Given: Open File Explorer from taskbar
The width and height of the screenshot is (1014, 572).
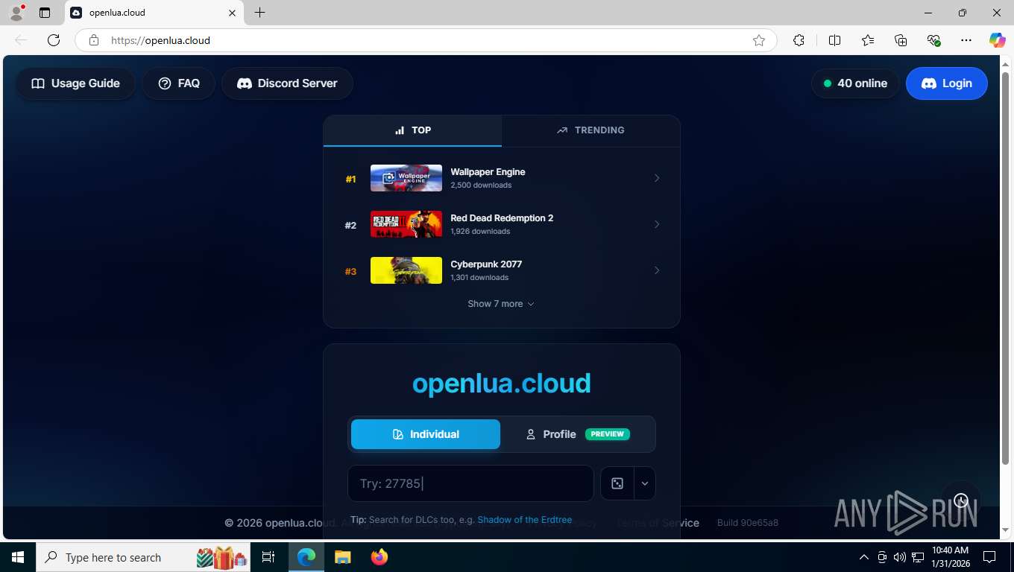Looking at the screenshot, I should tap(343, 557).
